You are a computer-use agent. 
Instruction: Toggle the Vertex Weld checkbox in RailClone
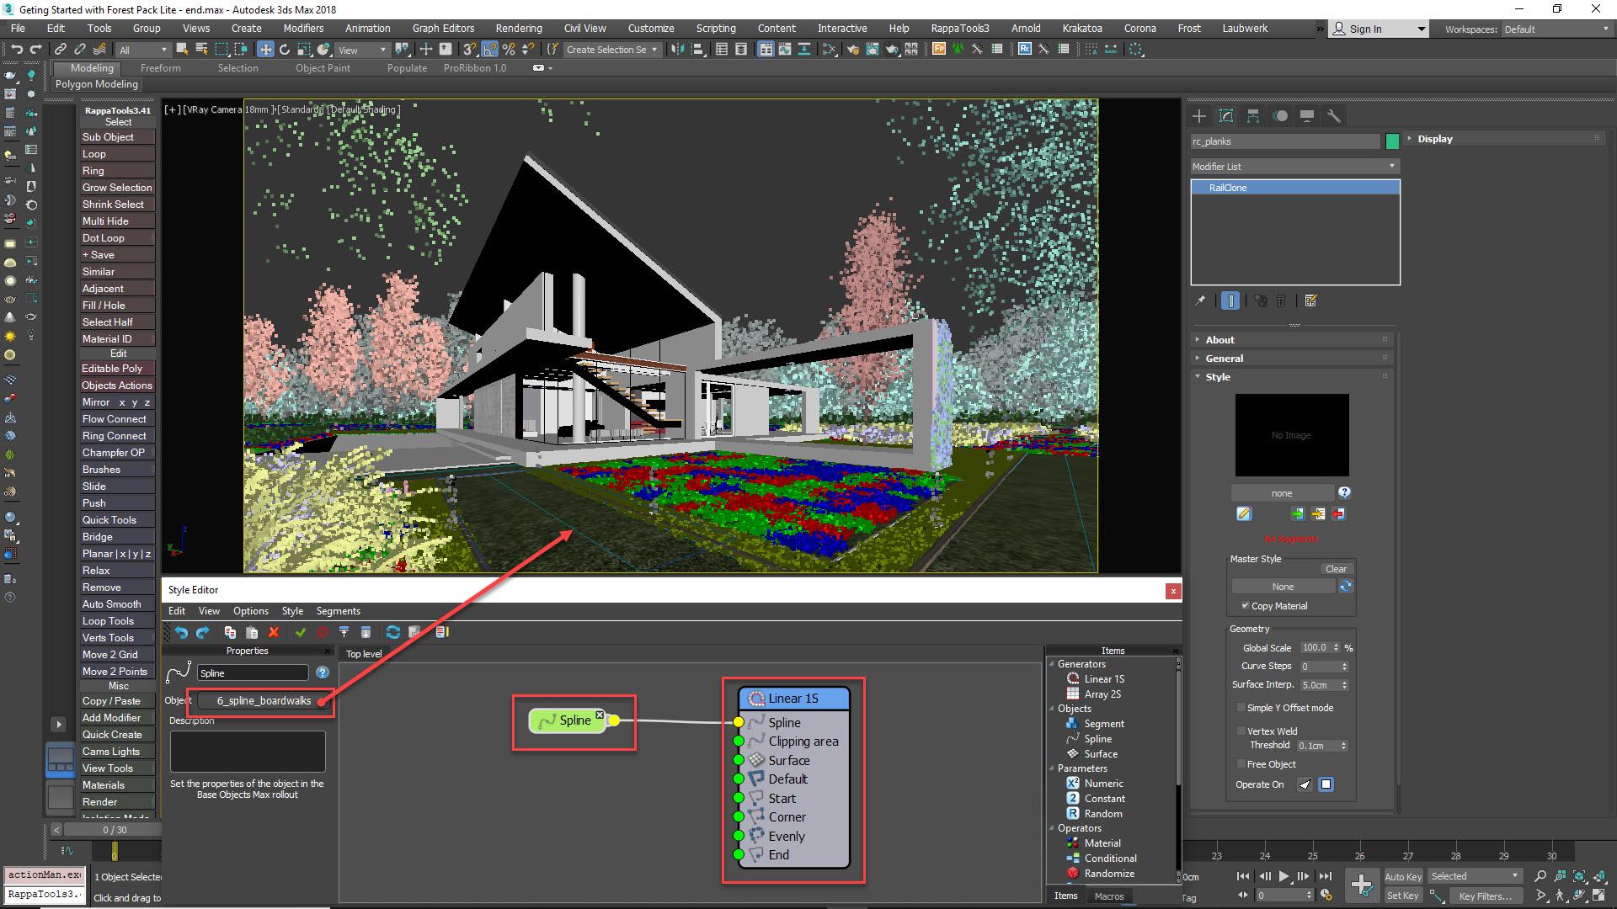[1241, 731]
